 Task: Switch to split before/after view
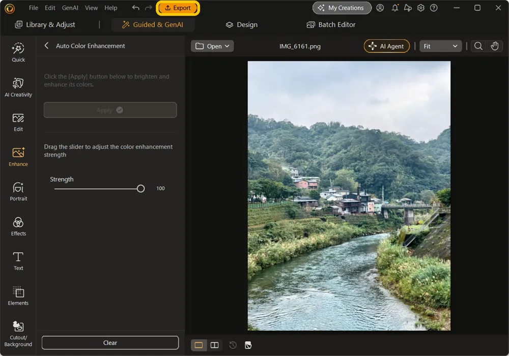tap(215, 345)
